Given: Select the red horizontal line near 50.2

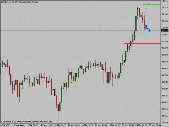Looking at the screenshot, I should (142, 44).
